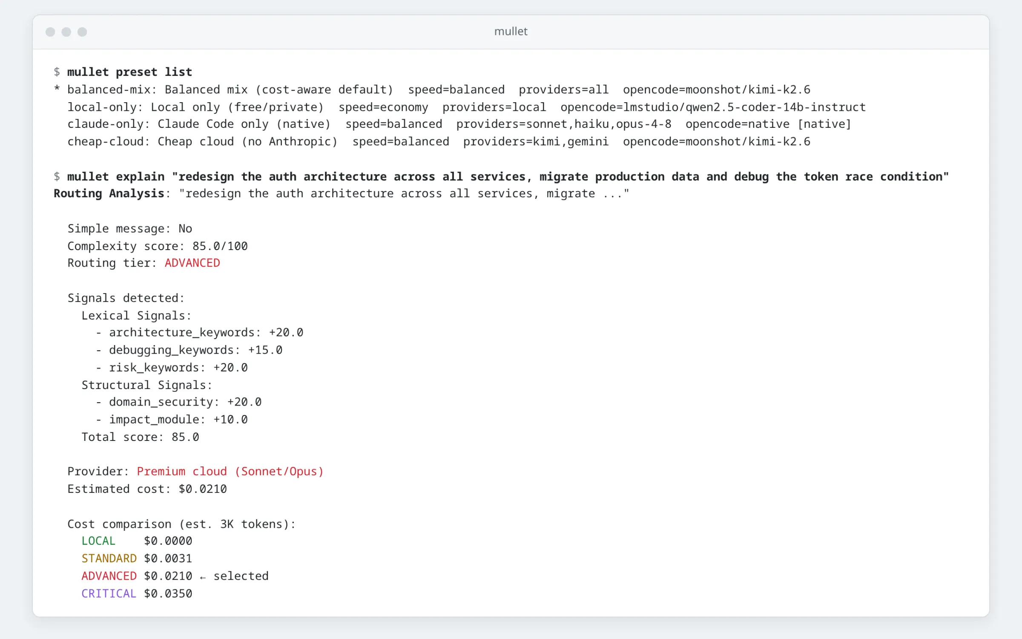
Task: Click the red close window dot
Action: (x=50, y=32)
